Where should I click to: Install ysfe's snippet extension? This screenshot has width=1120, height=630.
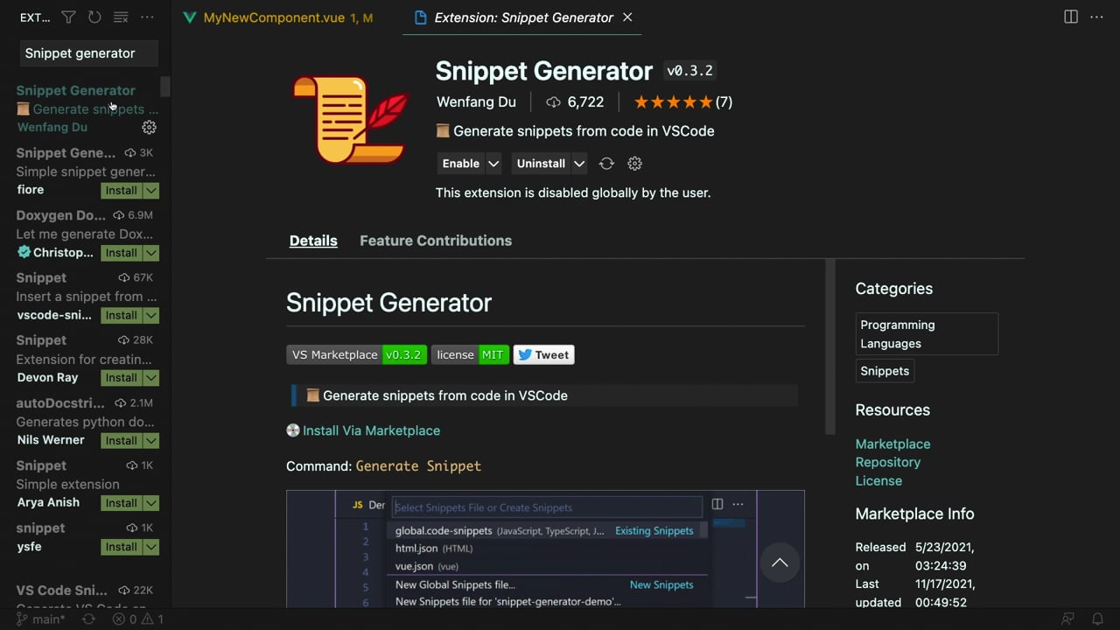coord(122,547)
